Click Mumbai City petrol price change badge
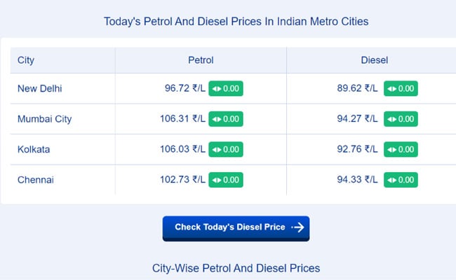 [x=225, y=119]
